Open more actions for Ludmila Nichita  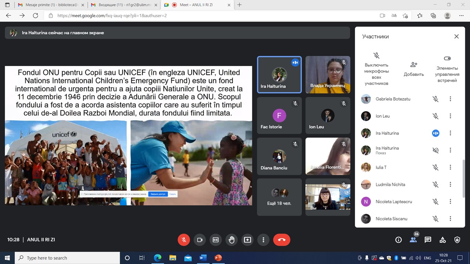tap(450, 184)
